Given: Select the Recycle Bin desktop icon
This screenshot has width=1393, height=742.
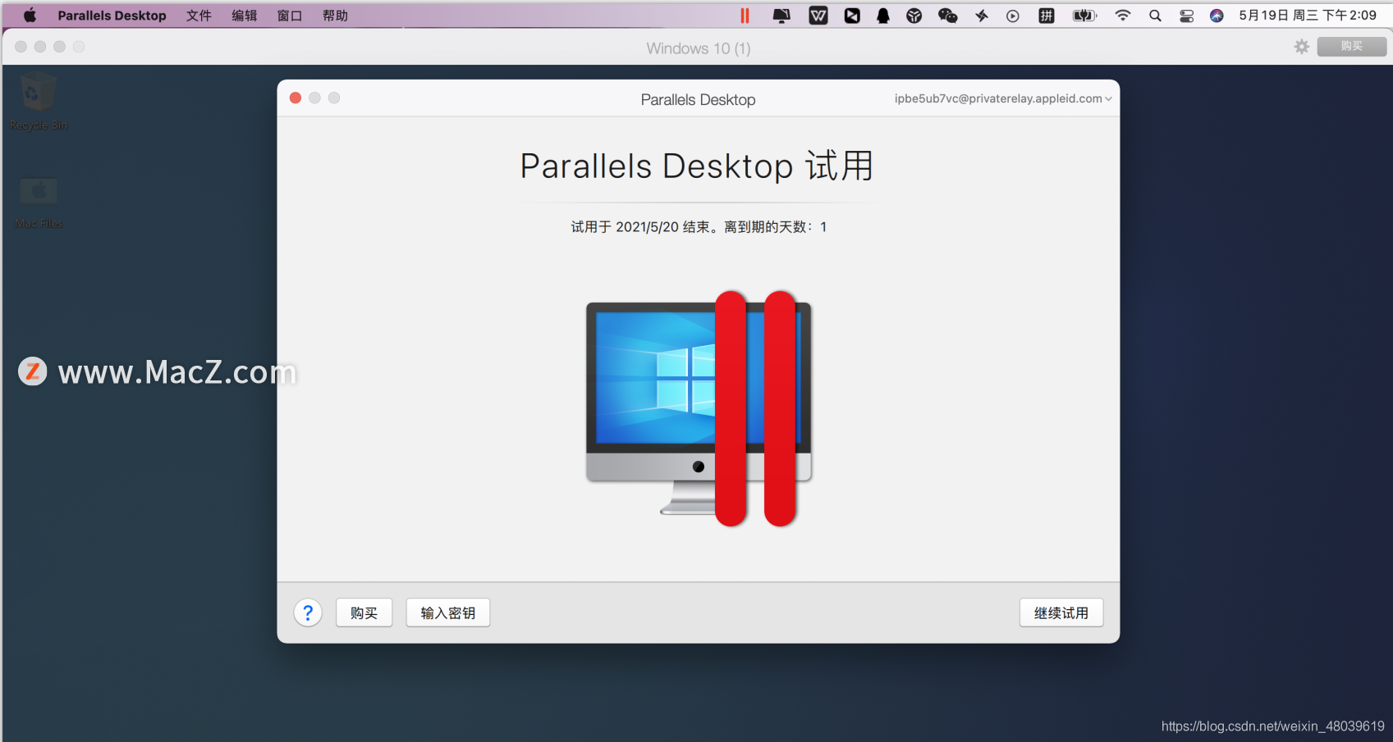Looking at the screenshot, I should [38, 102].
